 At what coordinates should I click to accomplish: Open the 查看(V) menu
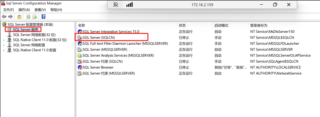(x=40, y=10)
